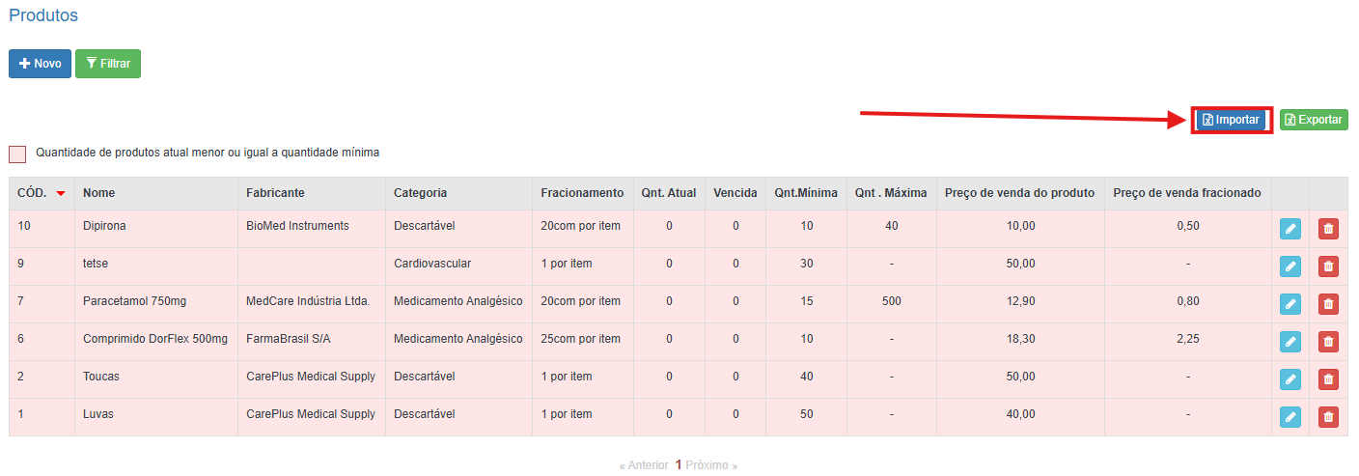This screenshot has height=476, width=1359.
Task: Click edit pencil for Paracetamol 750mg
Action: tap(1290, 304)
